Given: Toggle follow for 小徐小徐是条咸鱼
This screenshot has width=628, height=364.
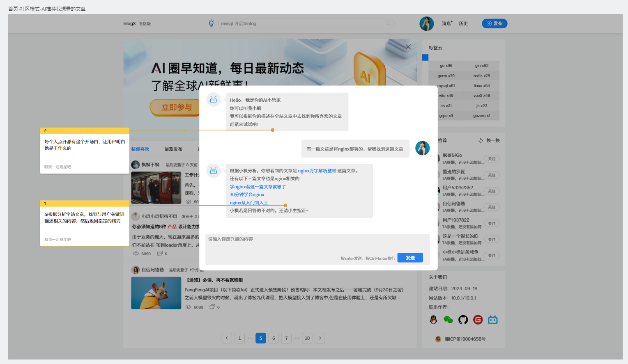Looking at the screenshot, I should [x=491, y=256].
